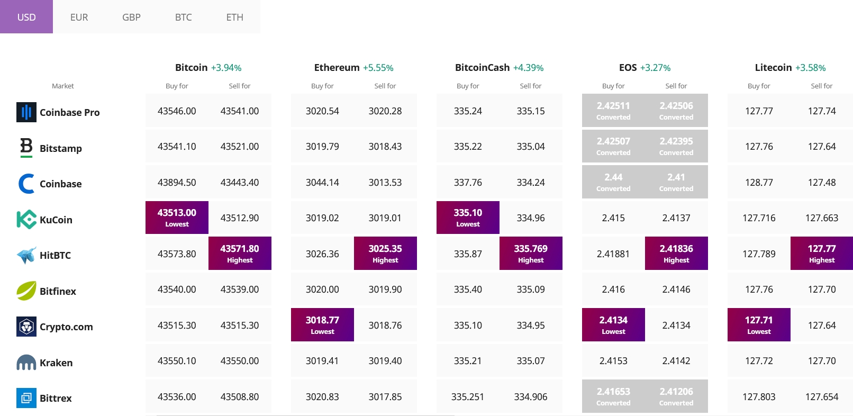Image resolution: width=853 pixels, height=416 pixels.
Task: Click Bitstamp Bitcoin sell price 43521.00
Action: coord(240,147)
